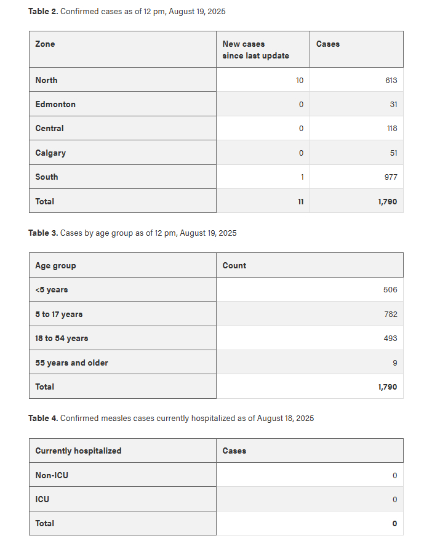The height and width of the screenshot is (541, 424).
Task: Select the <5 years row label
Action: 52,289
